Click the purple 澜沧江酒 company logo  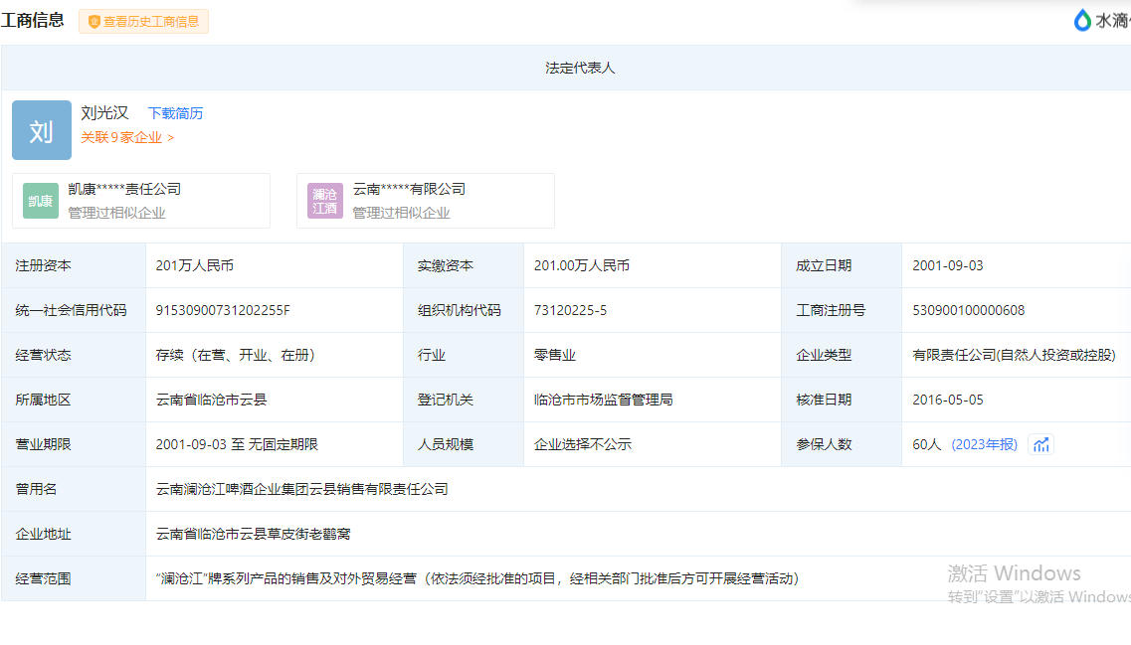(325, 201)
